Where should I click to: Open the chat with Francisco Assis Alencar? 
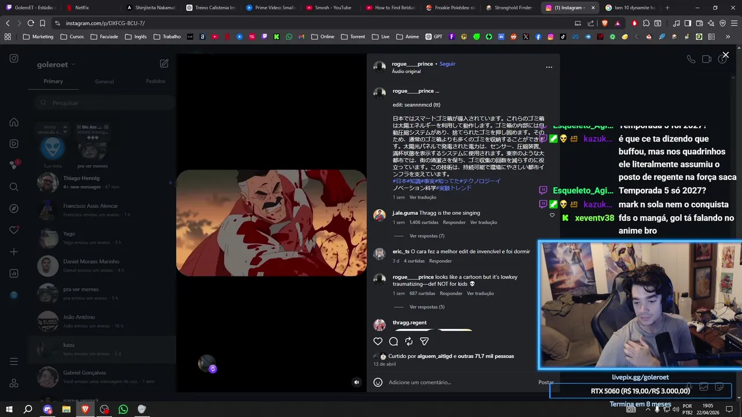[x=102, y=210]
